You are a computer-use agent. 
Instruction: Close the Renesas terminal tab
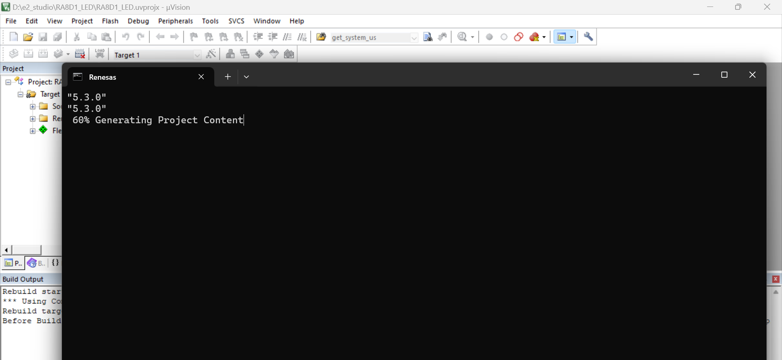point(201,77)
